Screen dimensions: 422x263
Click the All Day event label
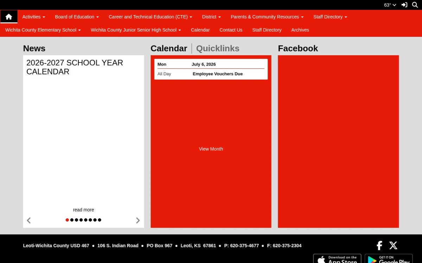point(164,74)
